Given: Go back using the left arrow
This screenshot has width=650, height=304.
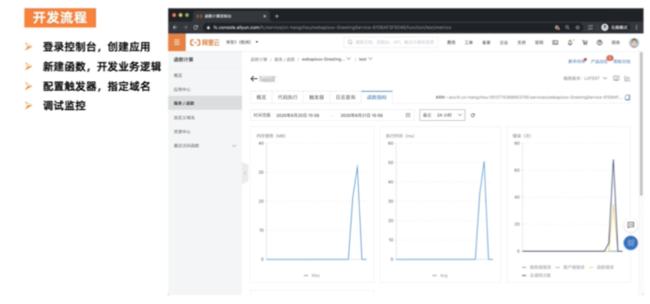Looking at the screenshot, I should click(254, 79).
